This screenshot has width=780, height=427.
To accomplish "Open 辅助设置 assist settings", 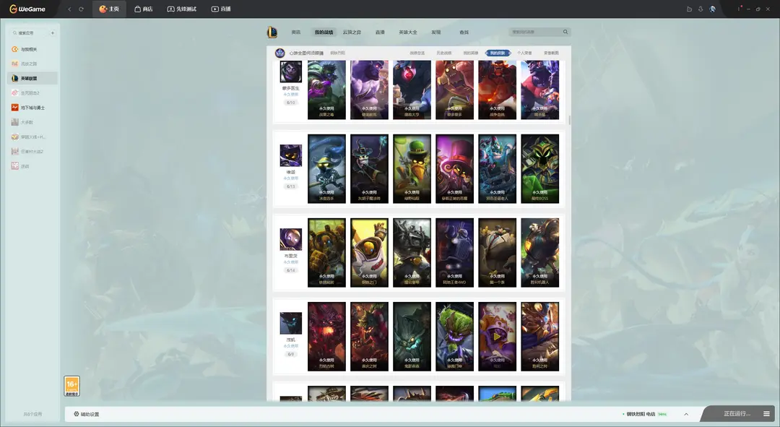I will pos(87,414).
